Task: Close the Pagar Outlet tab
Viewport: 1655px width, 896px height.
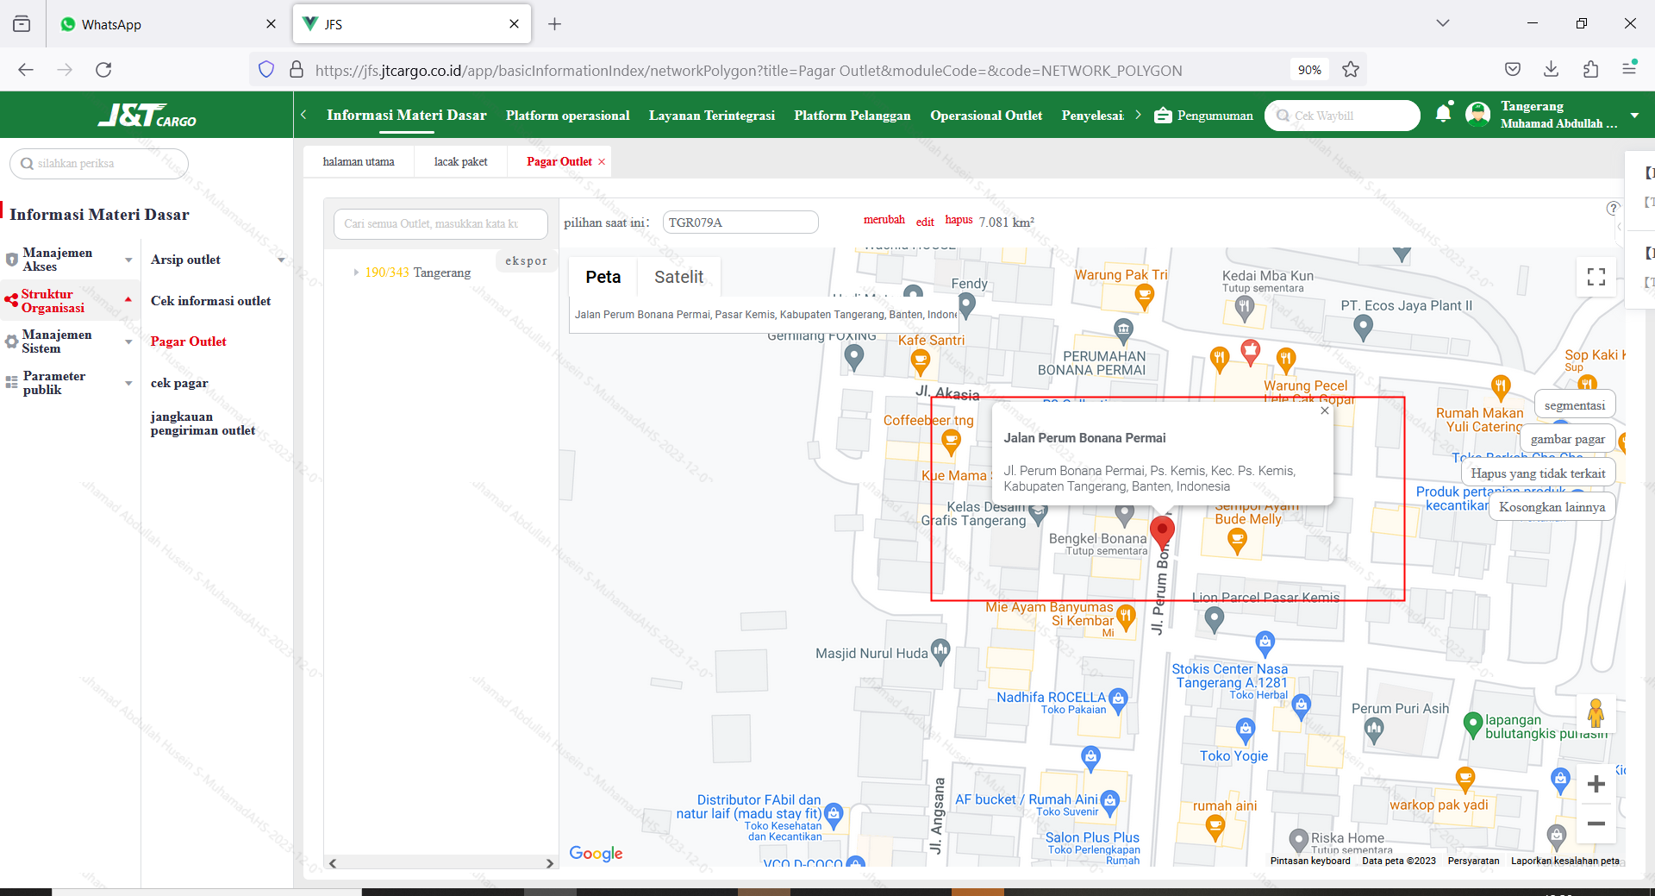Action: pos(602,162)
